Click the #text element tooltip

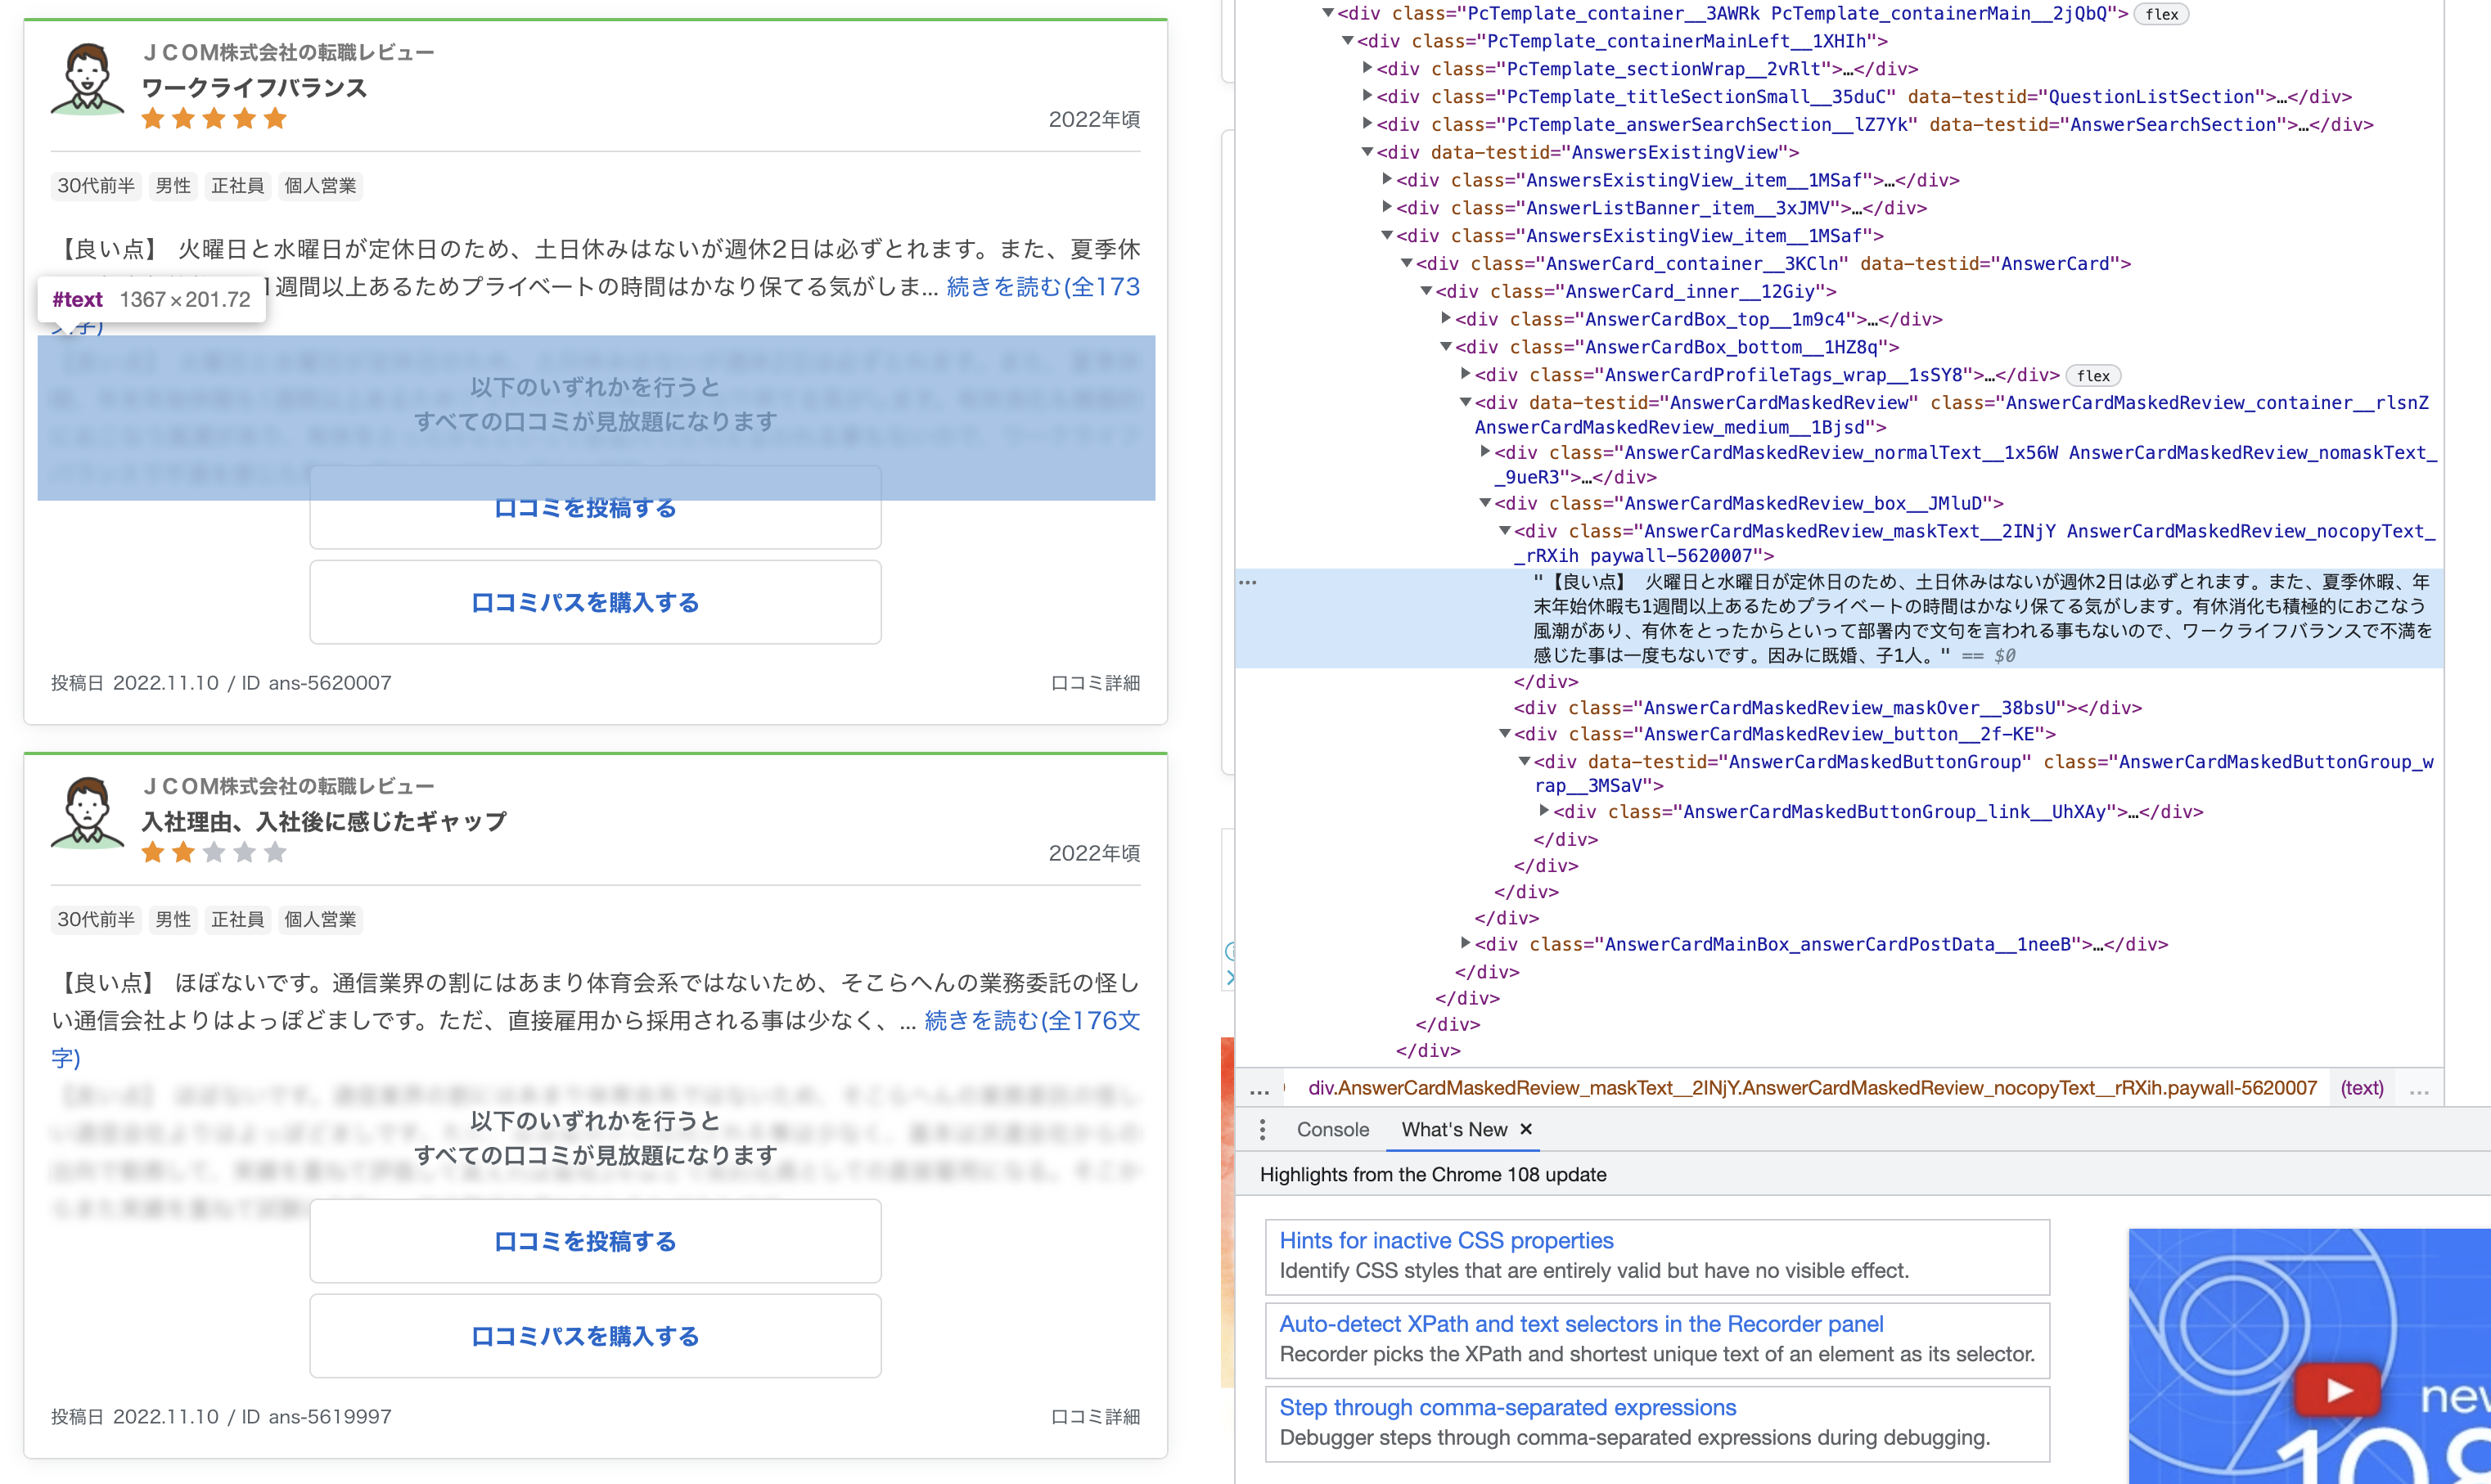(x=151, y=299)
